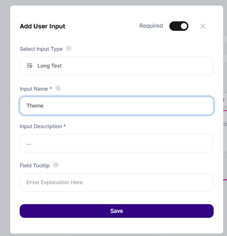
Task: Click the white knob of the Required switch
Action: tap(184, 26)
